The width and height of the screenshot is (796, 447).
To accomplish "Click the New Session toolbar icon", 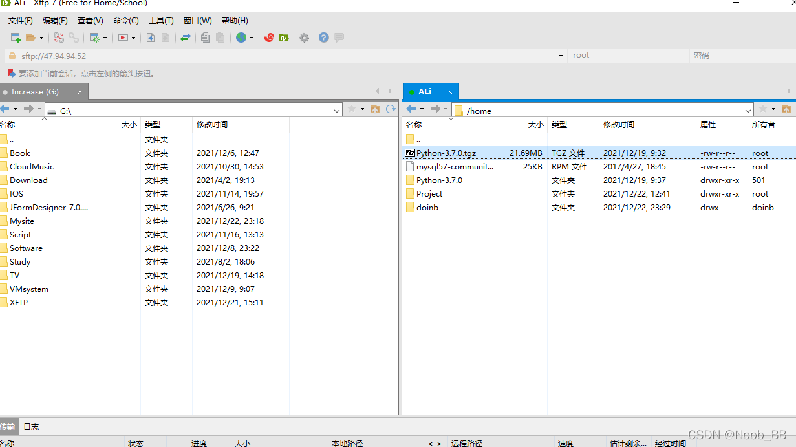I will [x=16, y=38].
